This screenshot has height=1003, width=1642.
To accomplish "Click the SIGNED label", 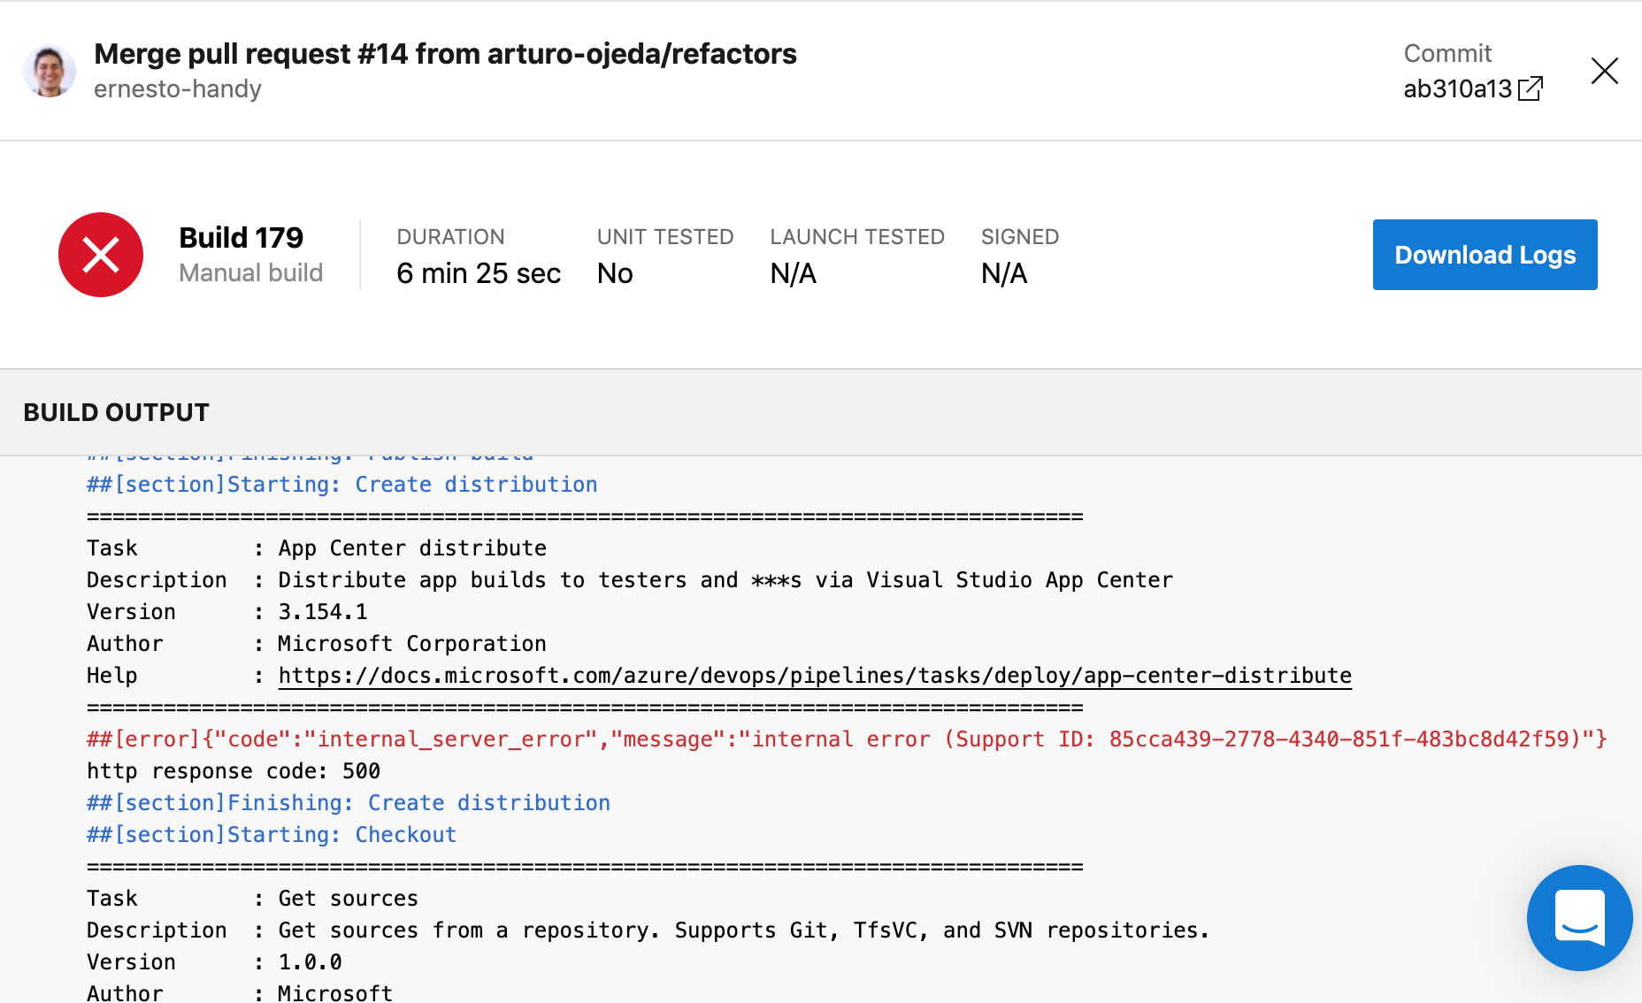I will [1020, 237].
